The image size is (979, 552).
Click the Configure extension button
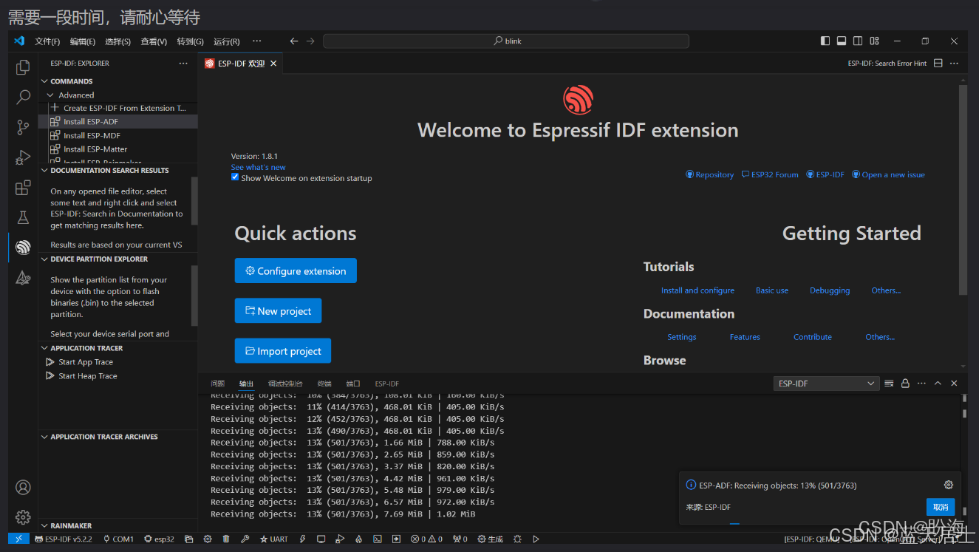(296, 270)
